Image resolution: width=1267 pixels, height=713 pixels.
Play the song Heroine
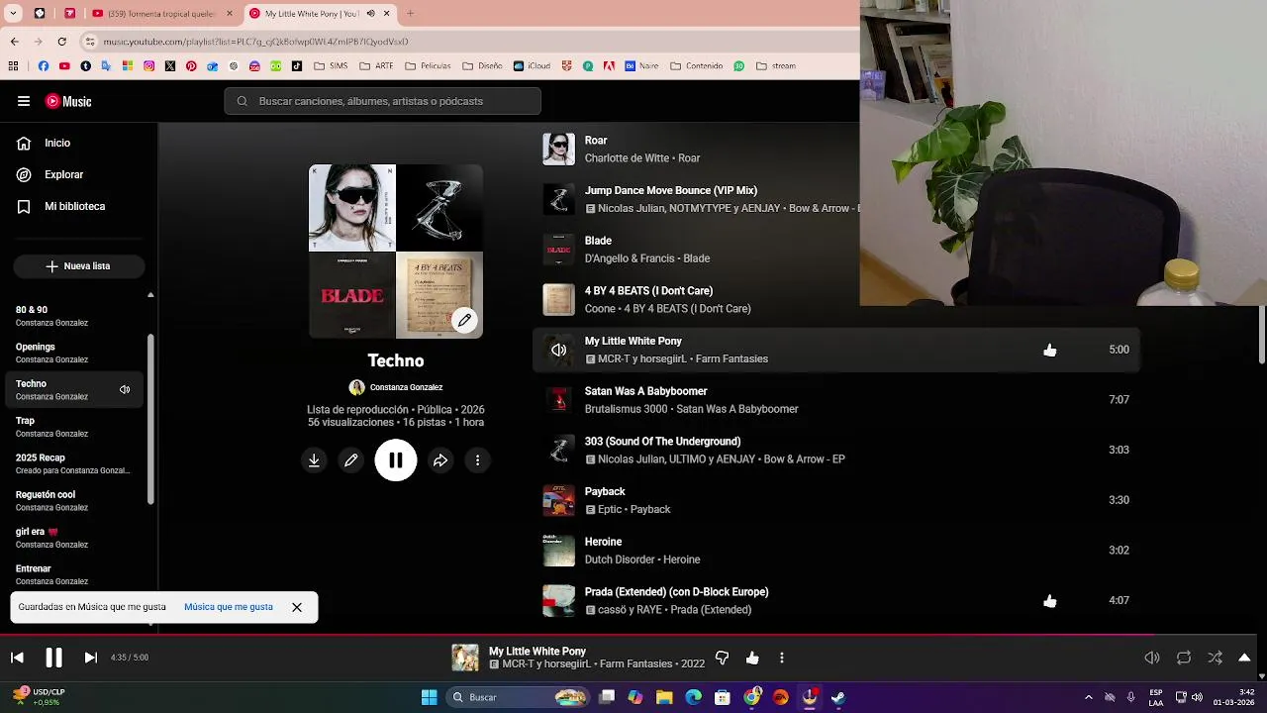pyautogui.click(x=603, y=542)
